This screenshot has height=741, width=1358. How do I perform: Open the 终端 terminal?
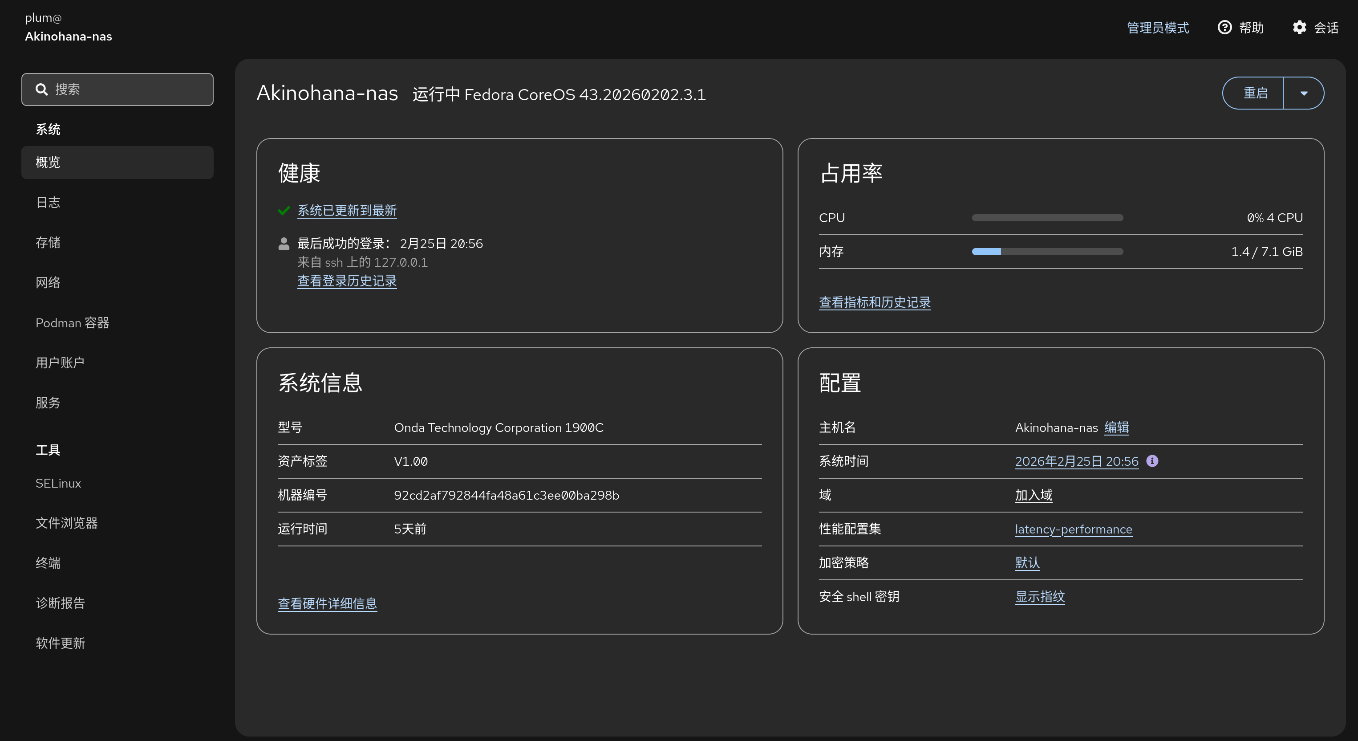[x=49, y=563]
